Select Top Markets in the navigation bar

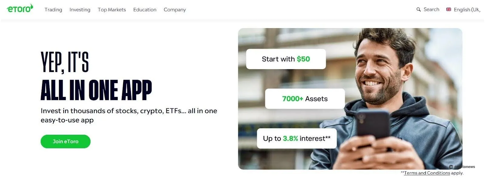click(x=112, y=9)
